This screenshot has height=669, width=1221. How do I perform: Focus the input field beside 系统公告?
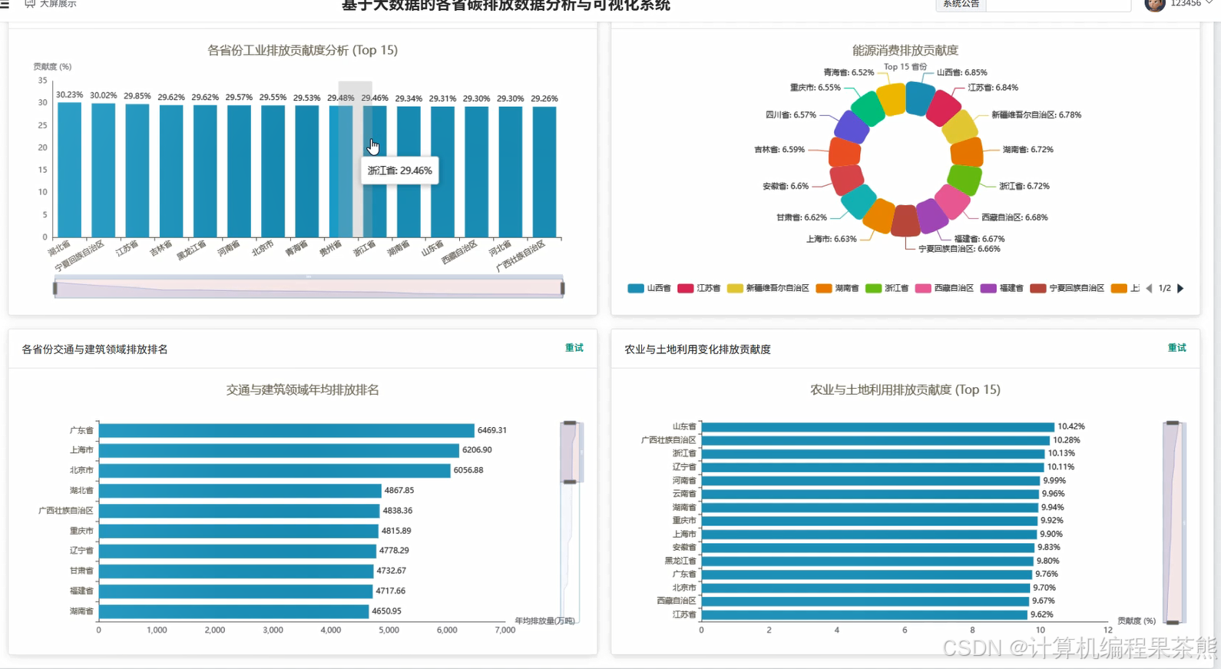(x=1058, y=5)
